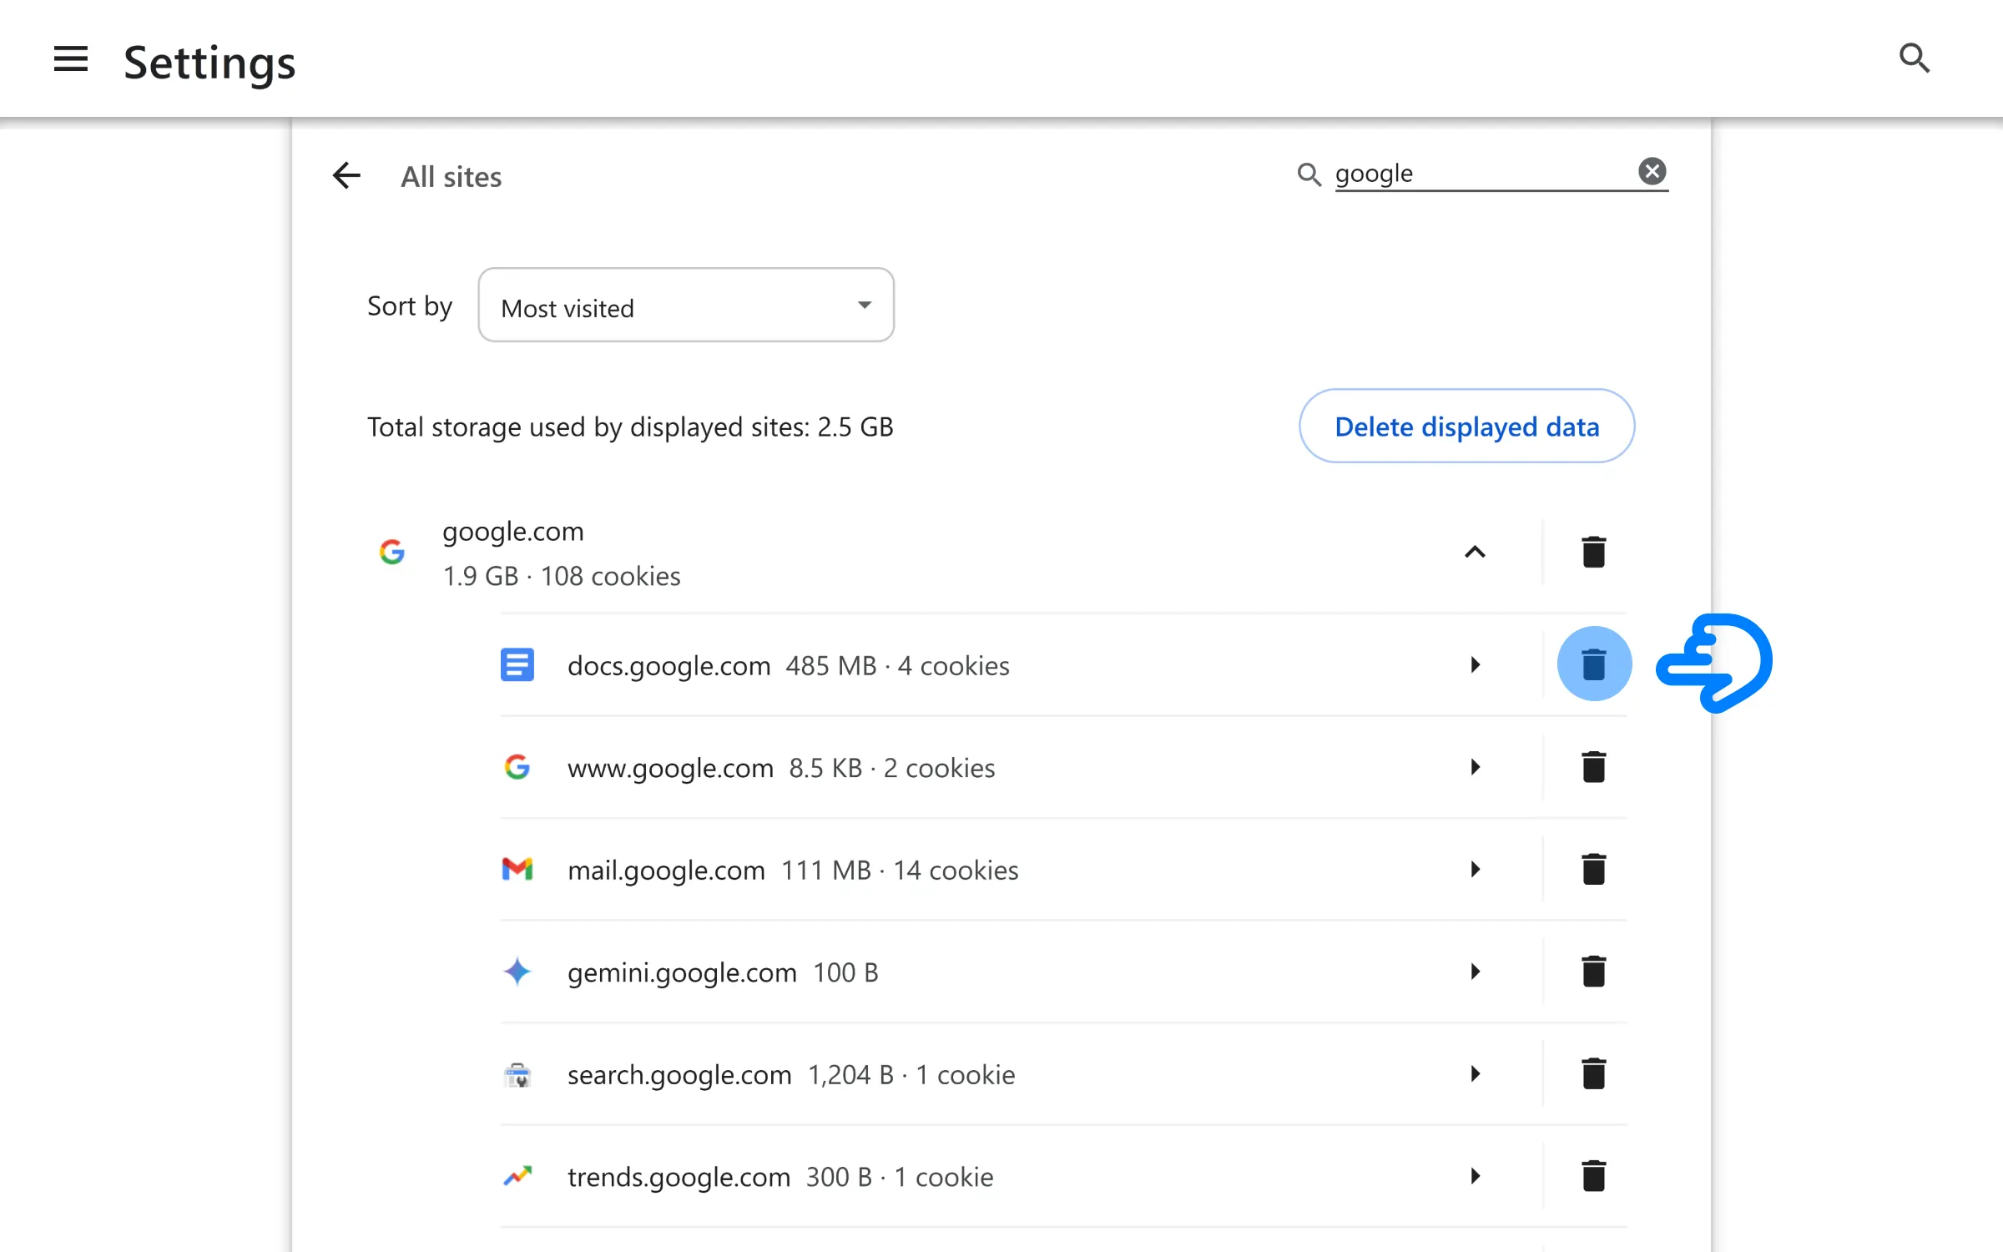Click the Delete displayed data button
The image size is (2003, 1252).
pos(1466,426)
